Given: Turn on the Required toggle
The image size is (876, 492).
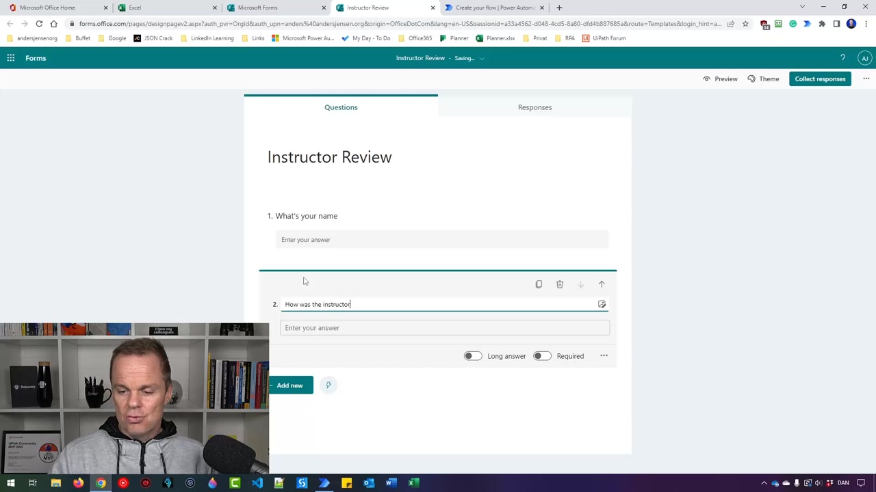Looking at the screenshot, I should tap(541, 356).
